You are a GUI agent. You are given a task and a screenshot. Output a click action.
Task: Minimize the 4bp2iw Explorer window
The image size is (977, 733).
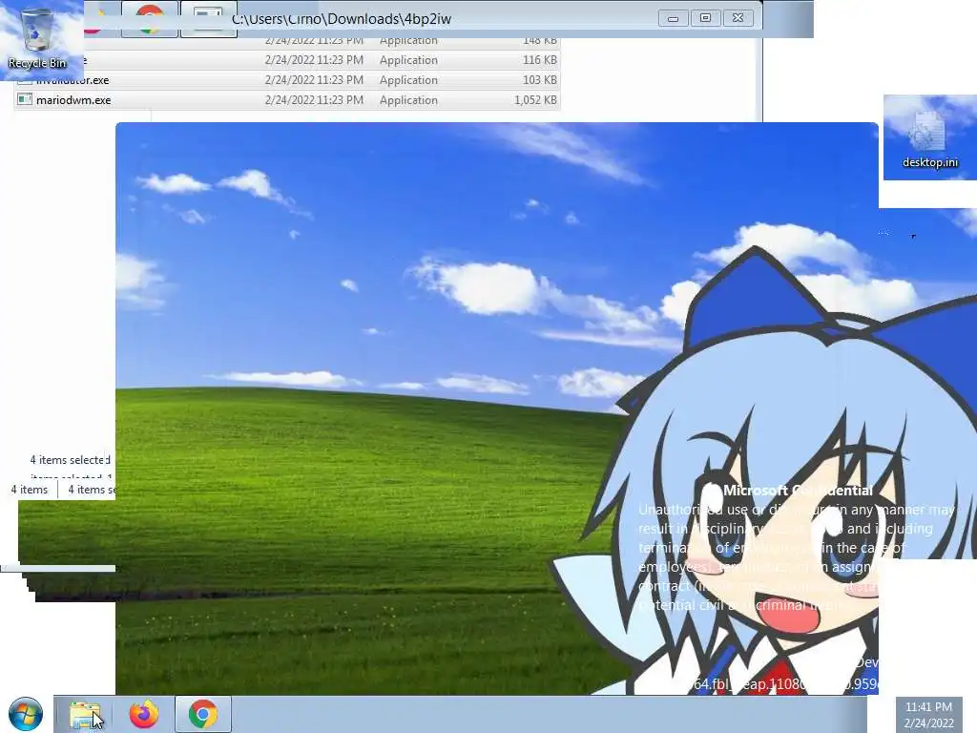673,18
